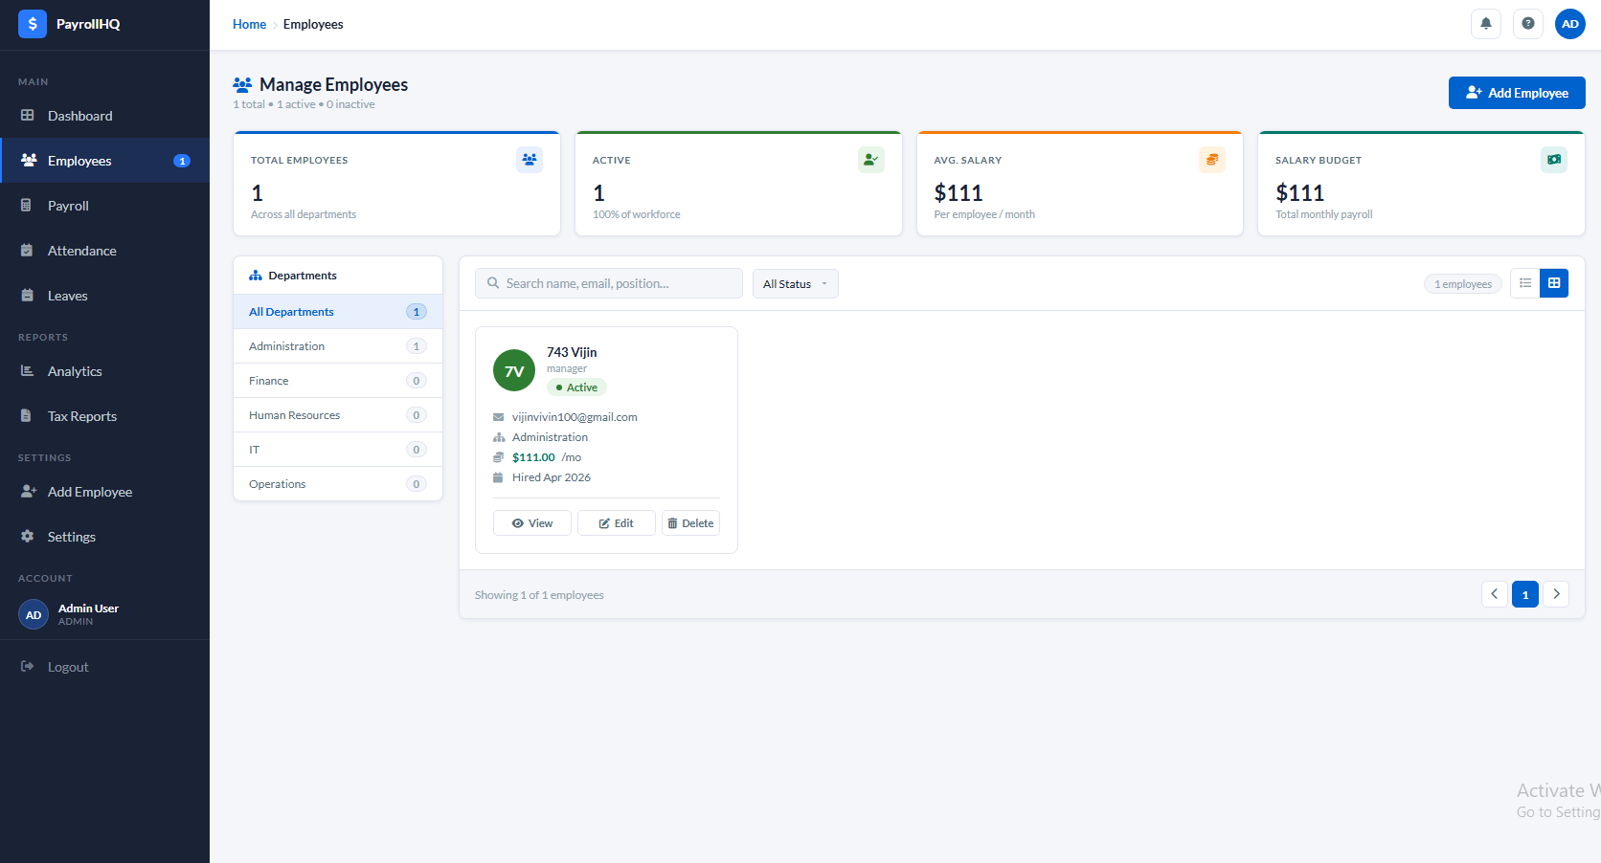Go to next page of employees
The height and width of the screenshot is (863, 1601).
click(1556, 594)
